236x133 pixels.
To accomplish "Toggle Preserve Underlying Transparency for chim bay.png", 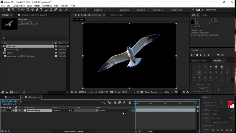I will (x=73, y=110).
